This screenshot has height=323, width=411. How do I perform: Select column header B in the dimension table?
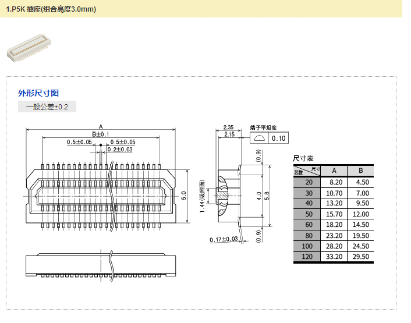(x=361, y=171)
